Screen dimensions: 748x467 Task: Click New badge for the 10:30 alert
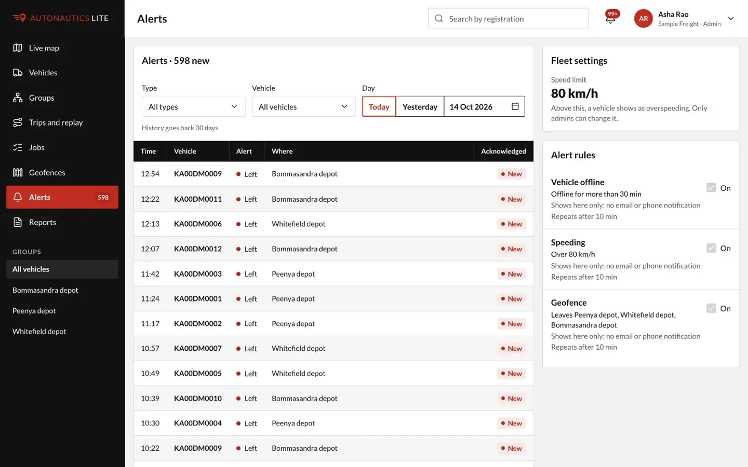(511, 423)
